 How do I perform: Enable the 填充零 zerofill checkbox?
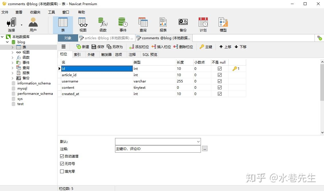[x=62, y=171]
